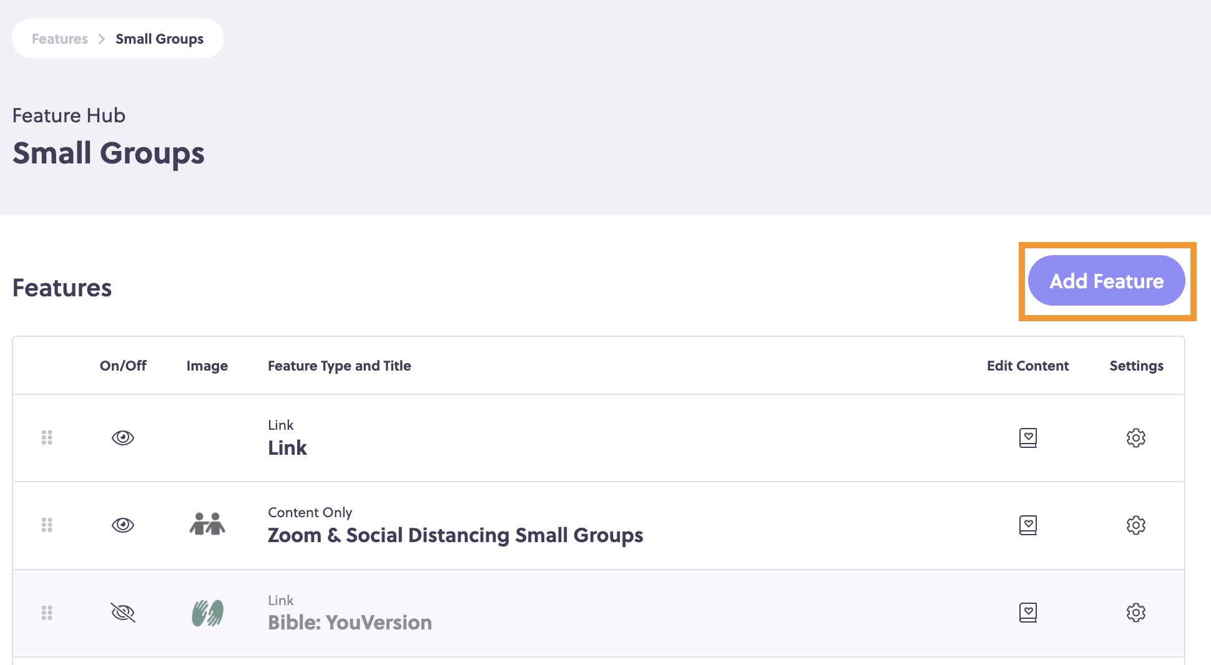
Task: Select the Feature Type and Title column header
Action: (339, 366)
